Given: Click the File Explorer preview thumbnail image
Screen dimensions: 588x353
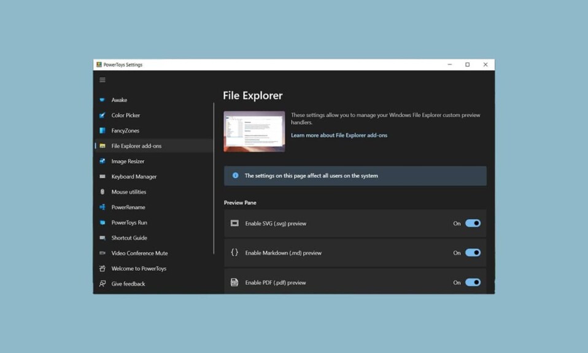Looking at the screenshot, I should 254,131.
